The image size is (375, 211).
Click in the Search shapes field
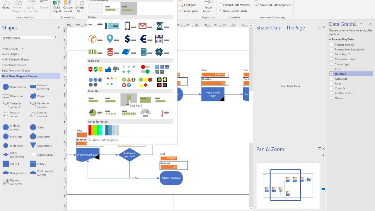click(x=27, y=38)
